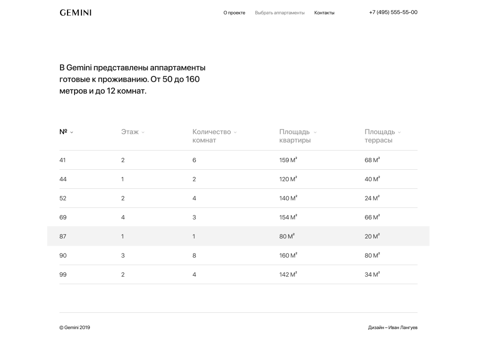The height and width of the screenshot is (341, 477).
Task: Open the О проекте menu item
Action: pos(234,13)
